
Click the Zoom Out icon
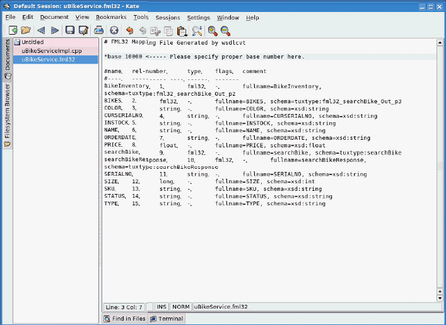click(x=225, y=30)
